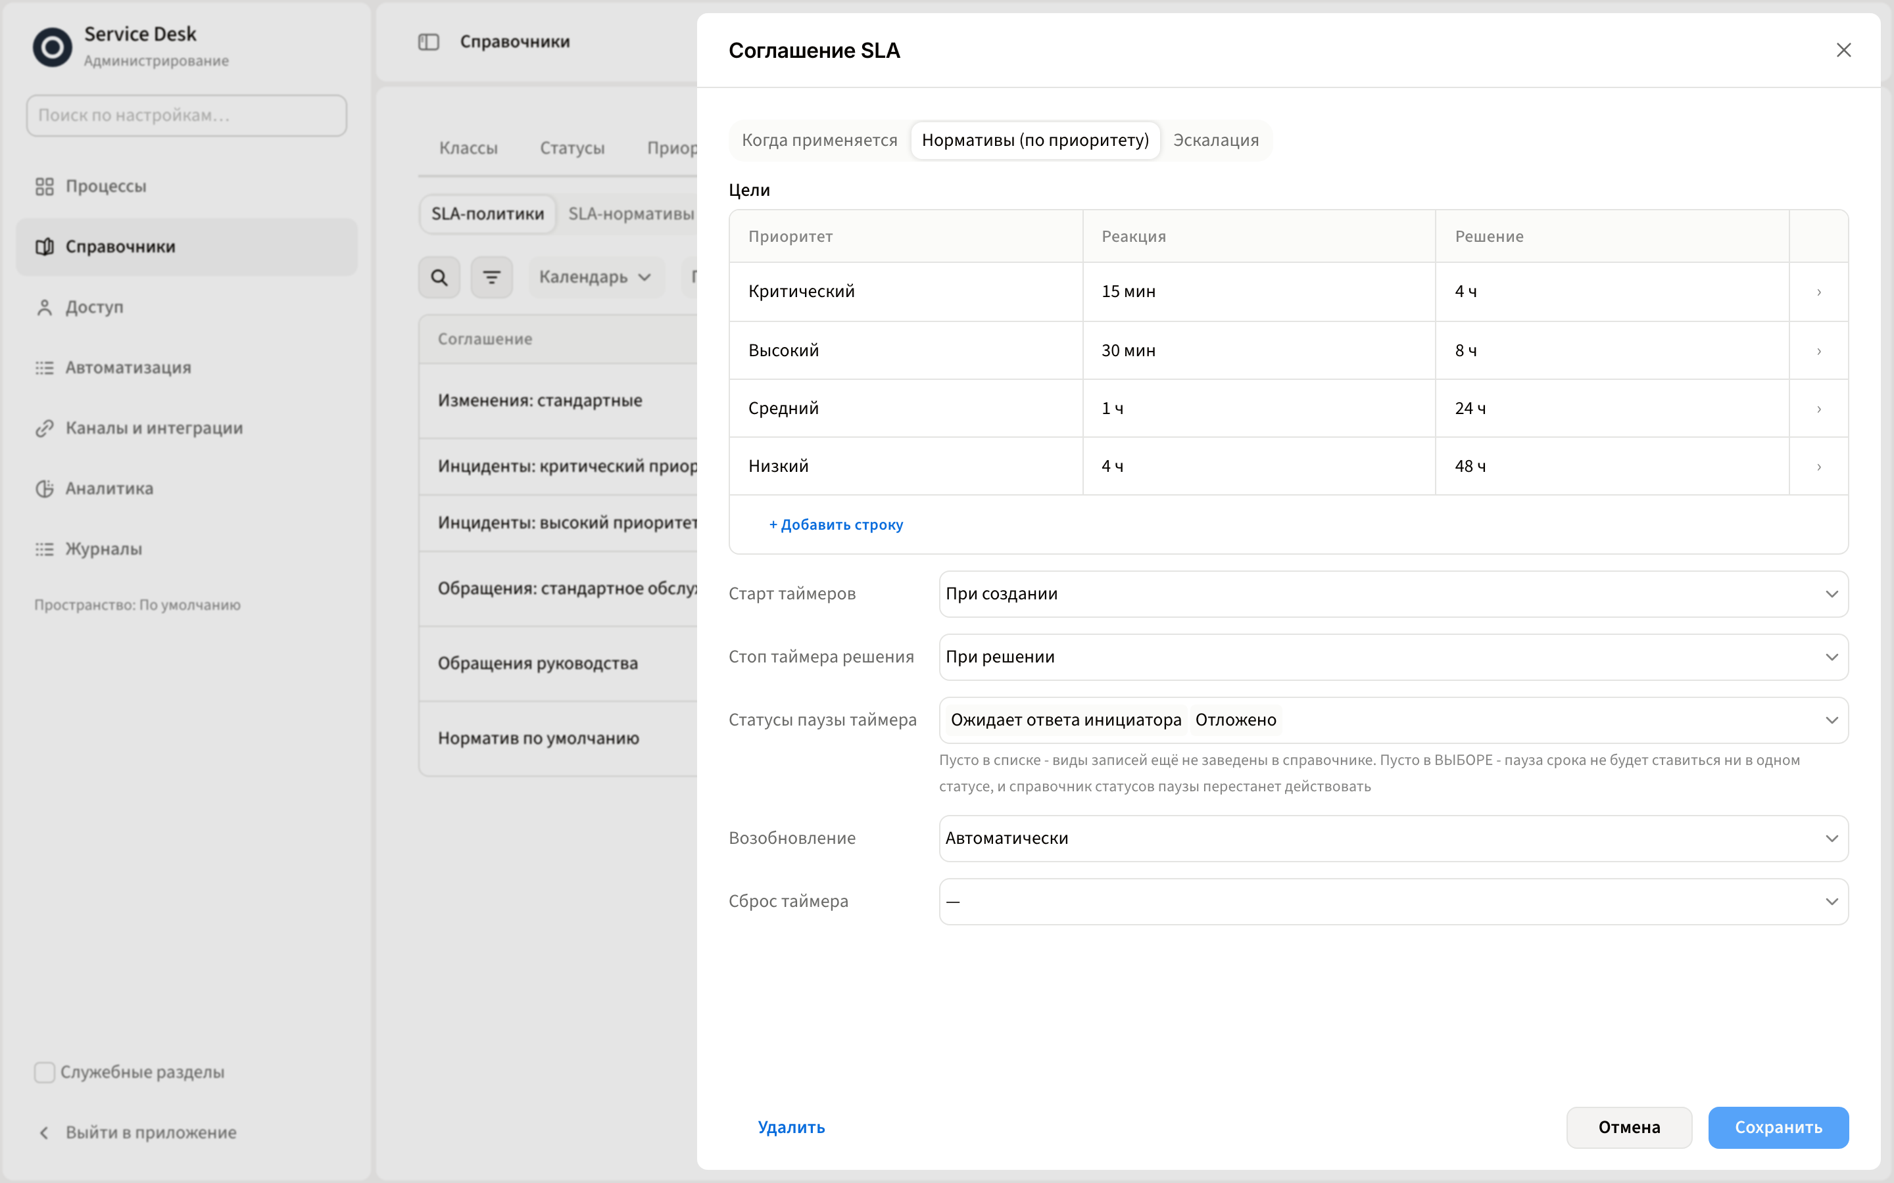Expand the Сброс таймера dropdown
Screen dimensions: 1894x1183
click(x=1393, y=901)
